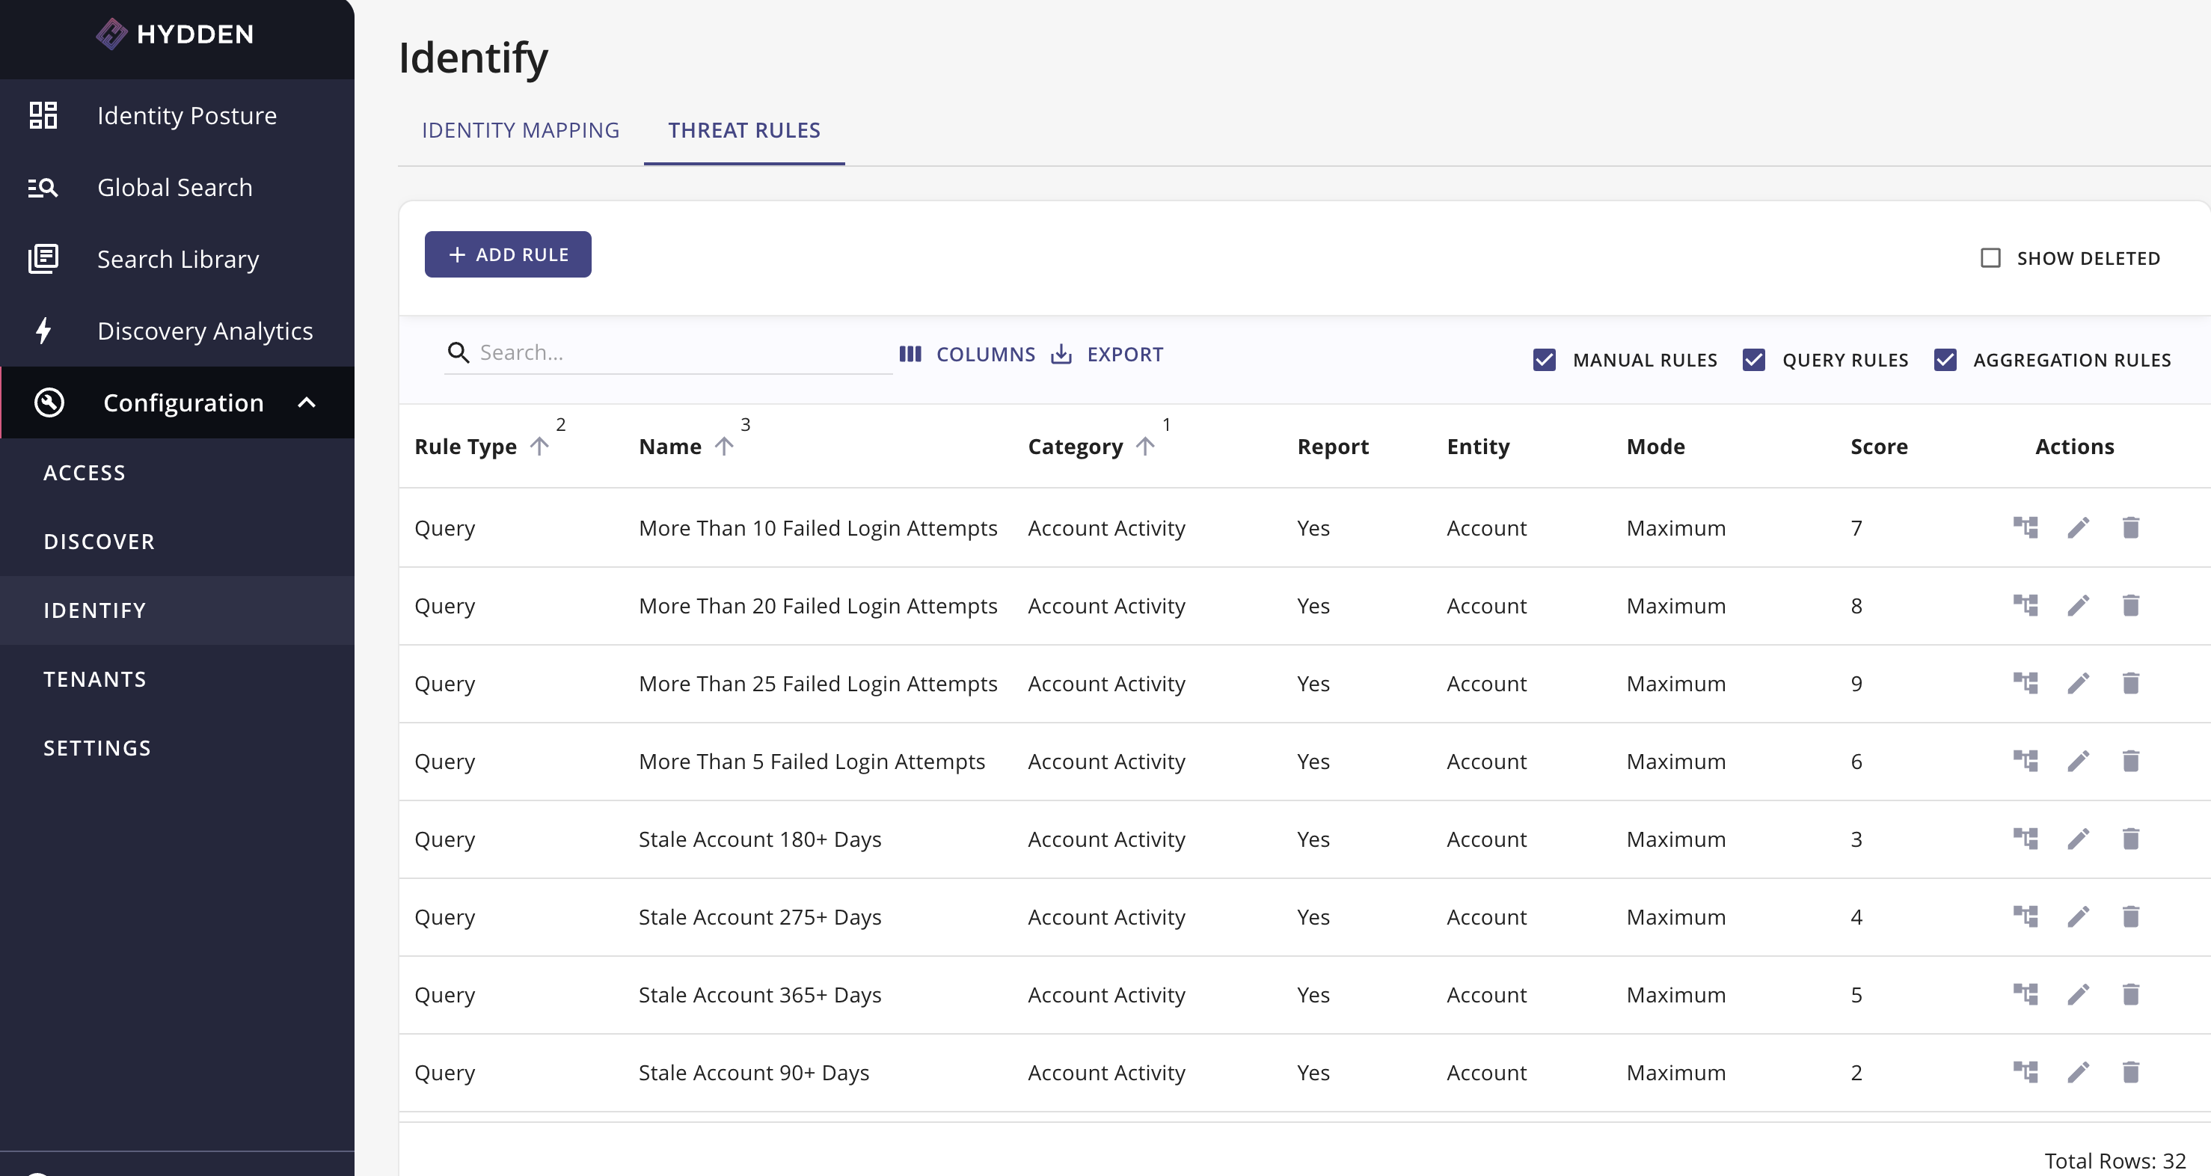
Task: Sort by Name column arrow
Action: tap(723, 447)
